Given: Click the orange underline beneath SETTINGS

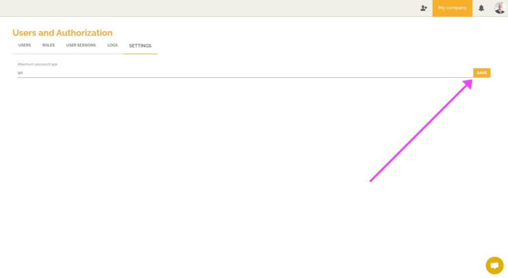Looking at the screenshot, I should click(x=140, y=54).
